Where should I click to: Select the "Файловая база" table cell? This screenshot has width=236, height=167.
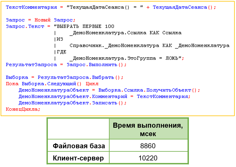[x=79, y=146]
